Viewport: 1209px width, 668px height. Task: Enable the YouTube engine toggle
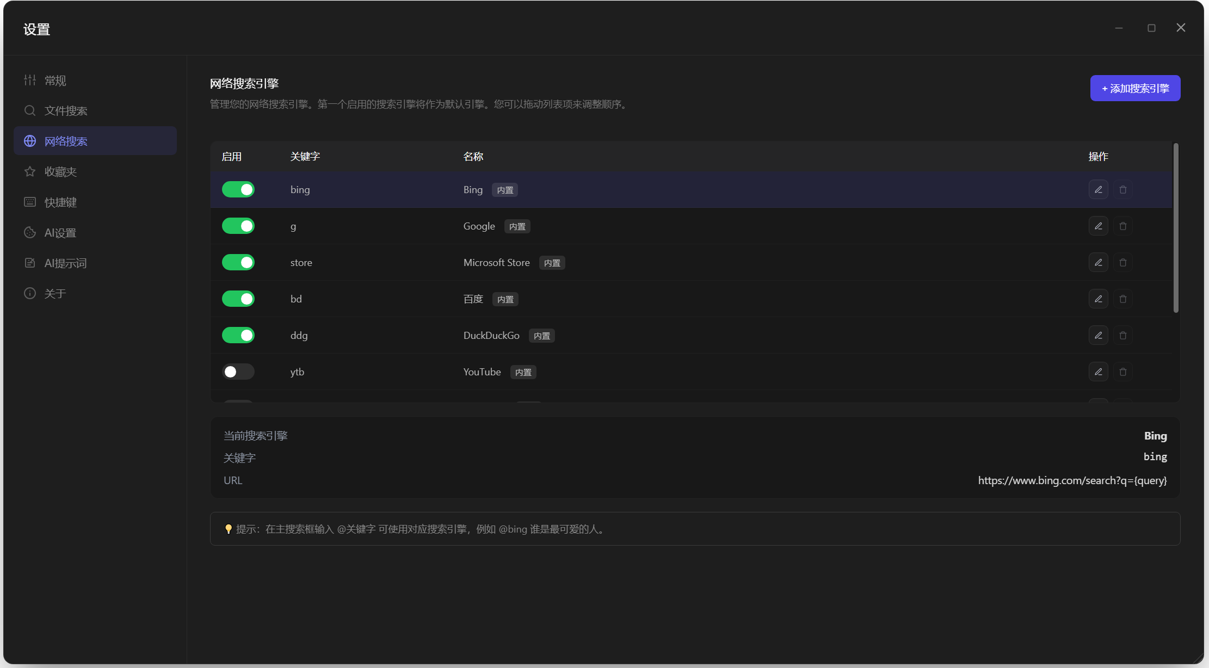238,372
